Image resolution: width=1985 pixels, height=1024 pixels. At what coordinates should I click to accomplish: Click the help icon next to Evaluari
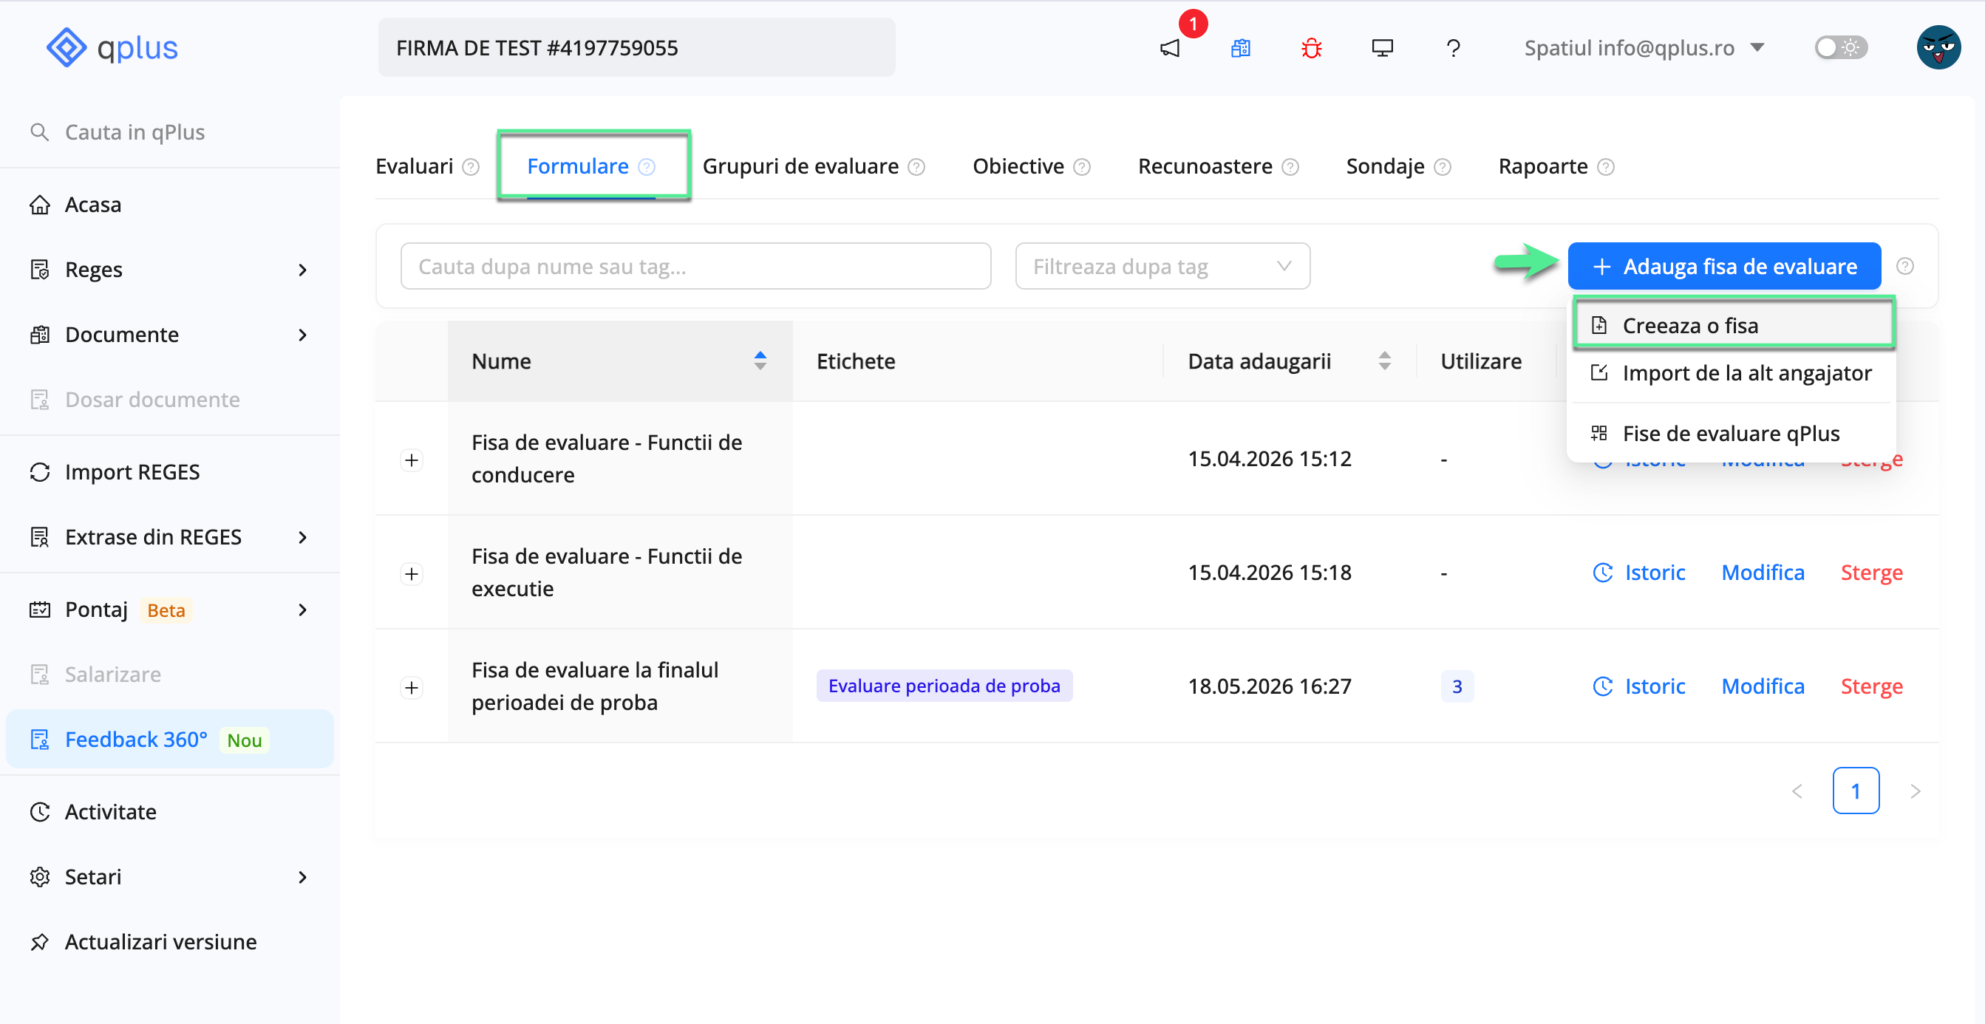pos(471,167)
